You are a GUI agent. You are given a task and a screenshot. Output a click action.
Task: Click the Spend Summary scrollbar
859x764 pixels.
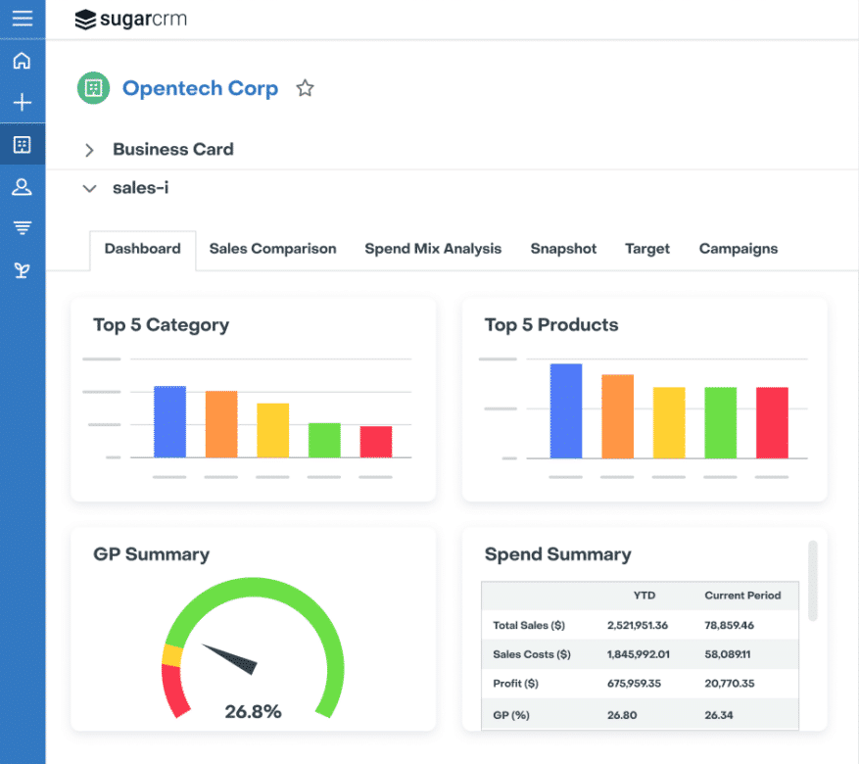pyautogui.click(x=812, y=581)
